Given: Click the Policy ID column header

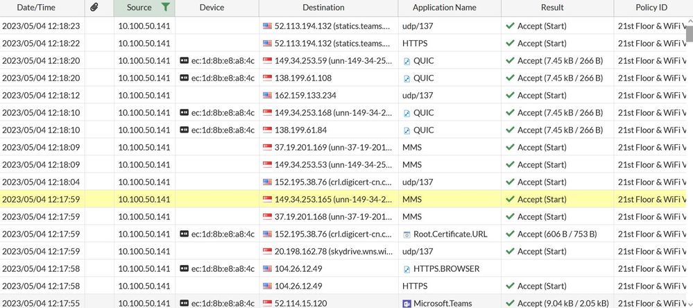Looking at the screenshot, I should coord(651,8).
